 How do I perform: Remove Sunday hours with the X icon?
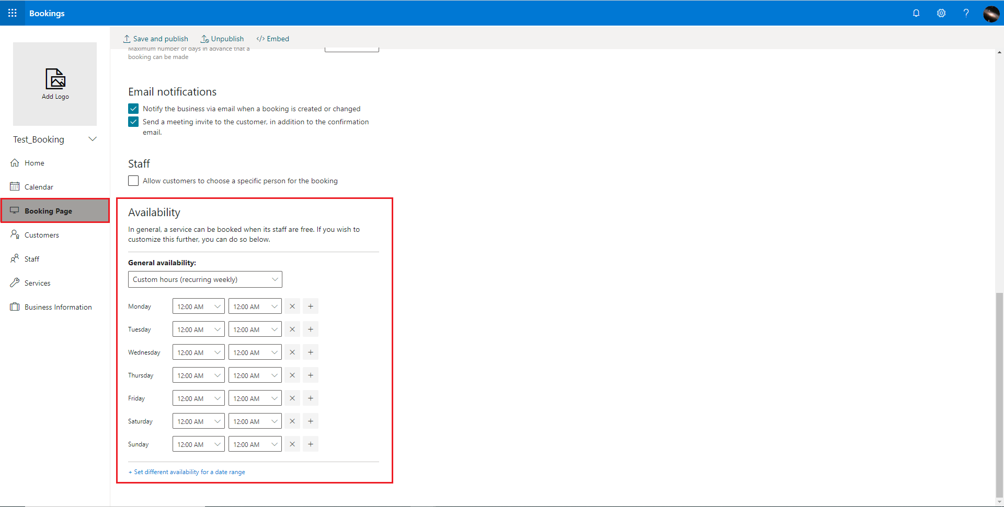point(292,444)
